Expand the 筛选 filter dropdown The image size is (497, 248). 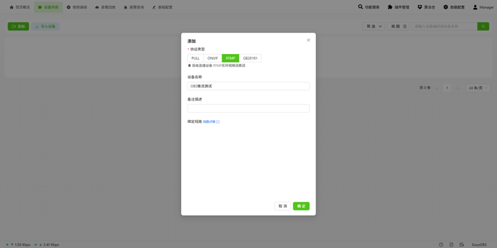pyautogui.click(x=374, y=26)
